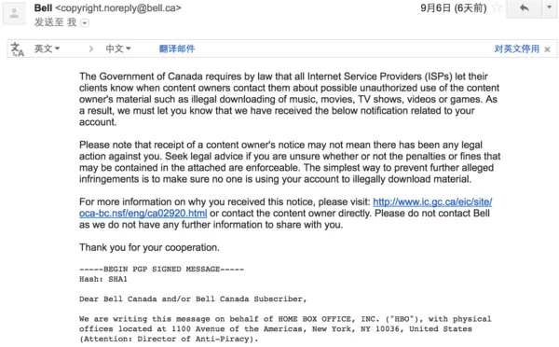Click the 发送至 我 recipient text

(55, 22)
